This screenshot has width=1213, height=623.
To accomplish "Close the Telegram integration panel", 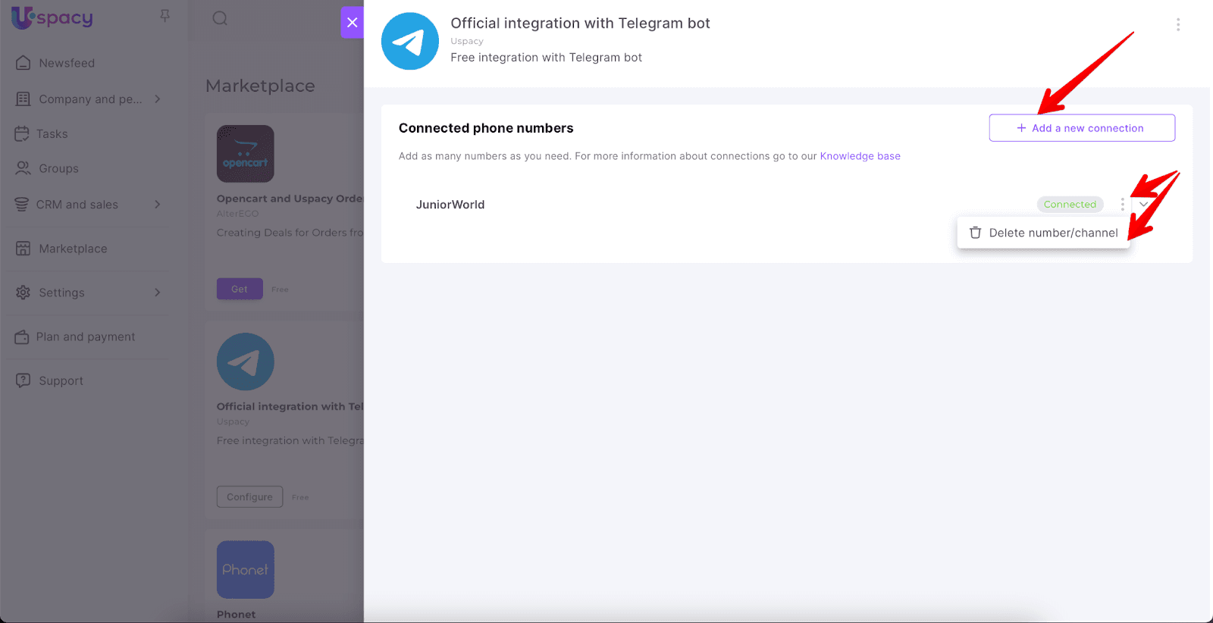I will (352, 22).
